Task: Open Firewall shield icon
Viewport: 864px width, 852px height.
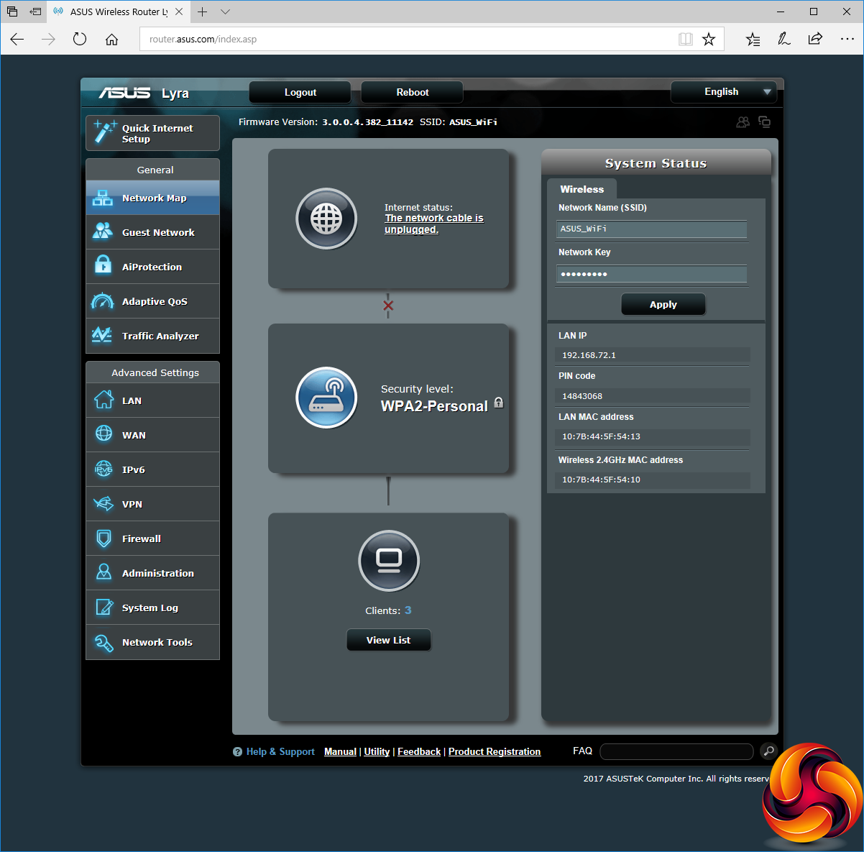Action: 104,539
